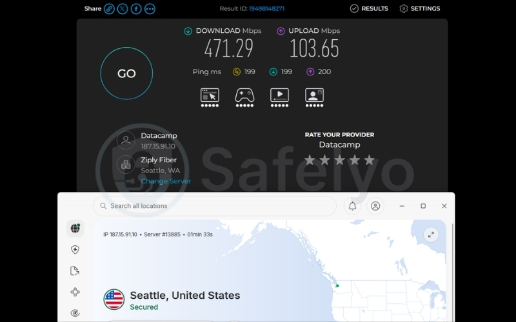Select the globe VPN locations sidebar icon
This screenshot has height=322, width=516.
(x=75, y=228)
